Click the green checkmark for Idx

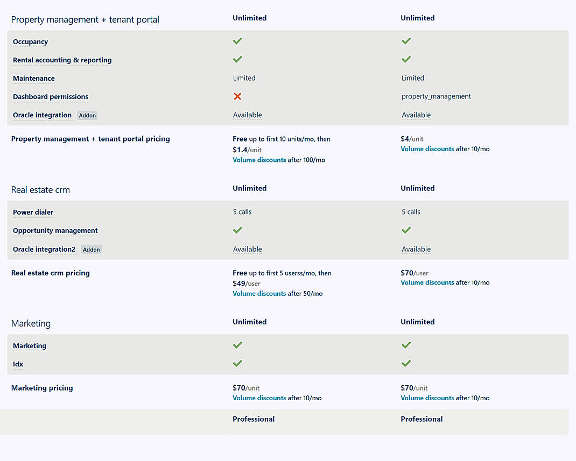point(237,363)
